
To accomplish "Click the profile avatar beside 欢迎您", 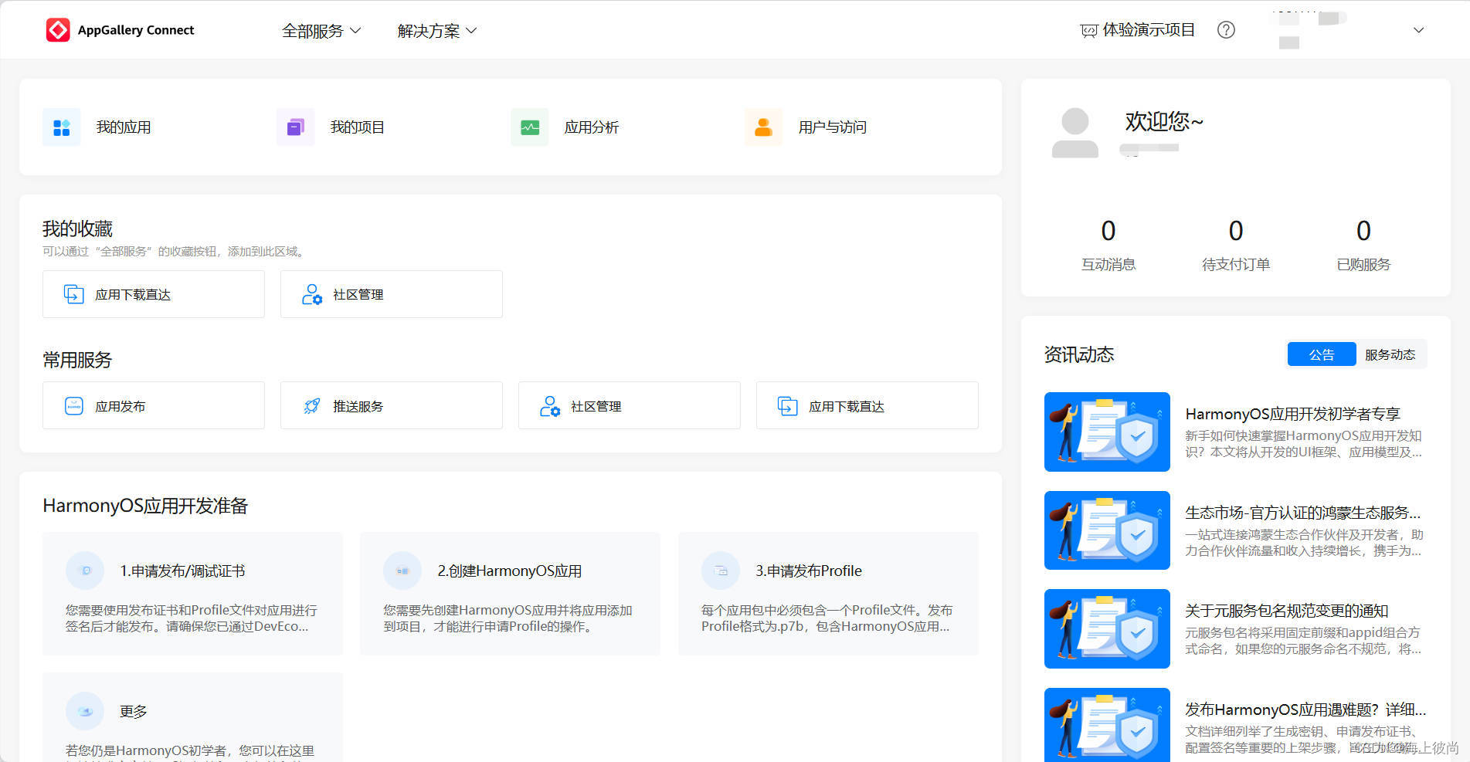I will point(1075,133).
